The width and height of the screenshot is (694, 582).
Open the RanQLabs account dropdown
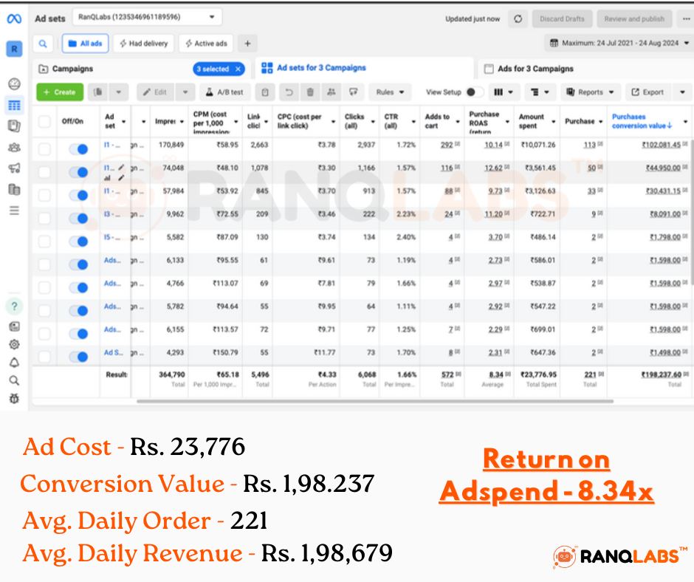tap(148, 16)
